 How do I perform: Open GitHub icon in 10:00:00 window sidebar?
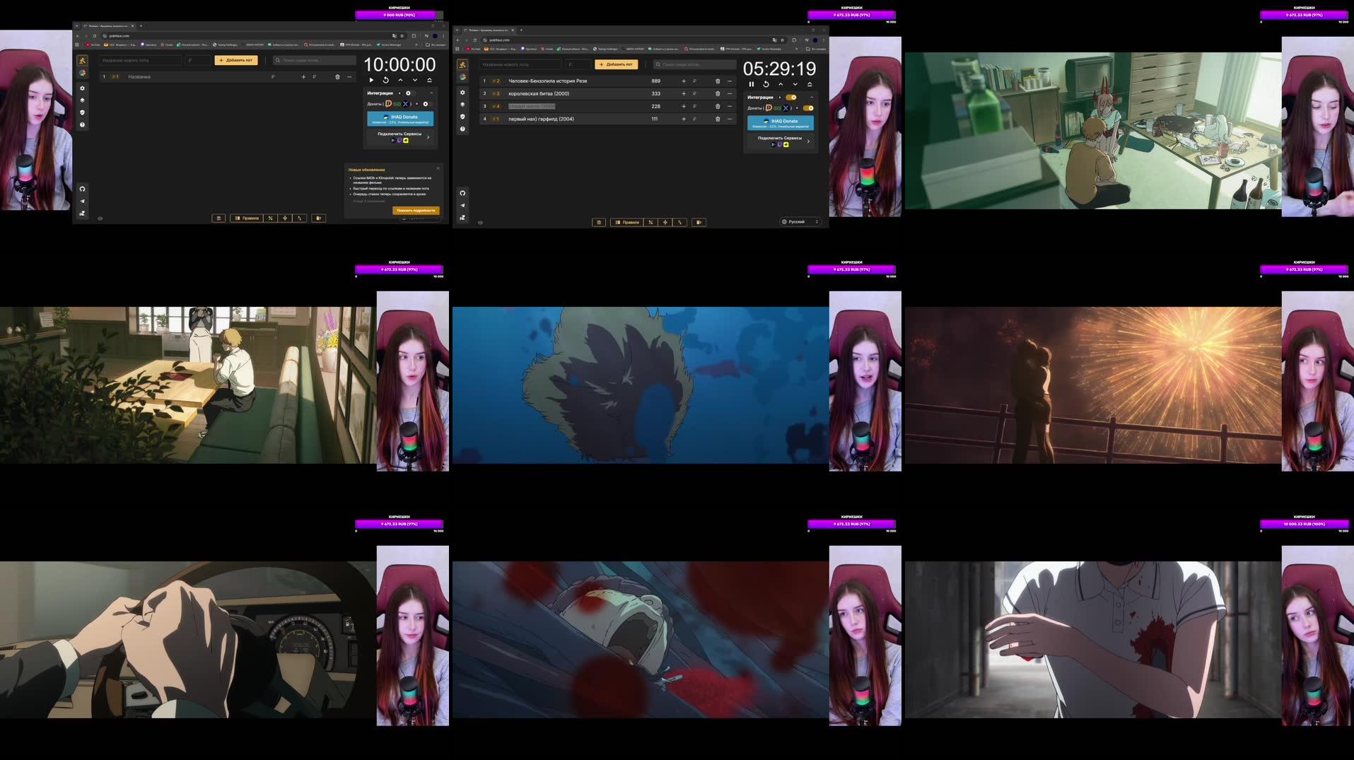coord(82,189)
